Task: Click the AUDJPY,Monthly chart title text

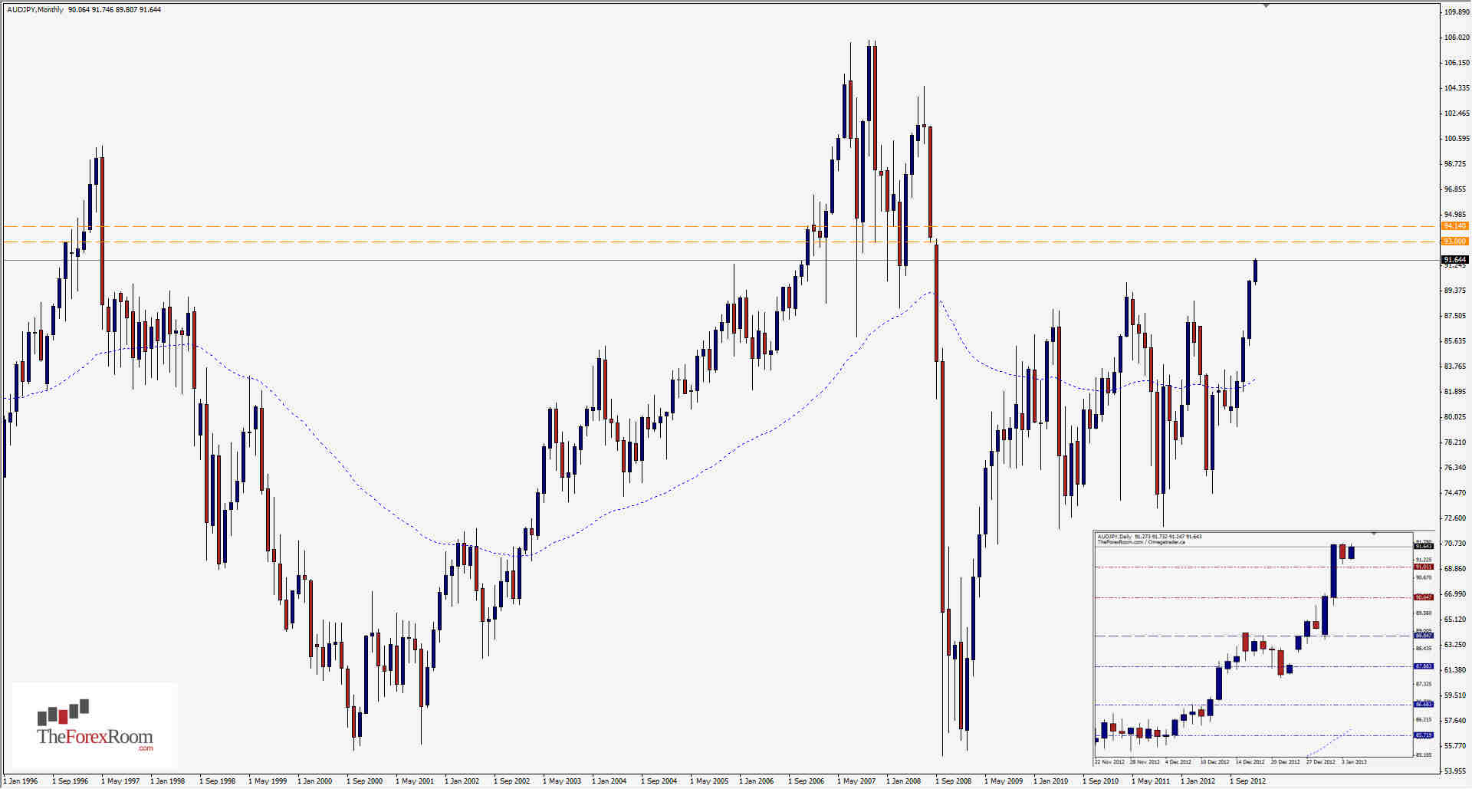Action: [34, 9]
